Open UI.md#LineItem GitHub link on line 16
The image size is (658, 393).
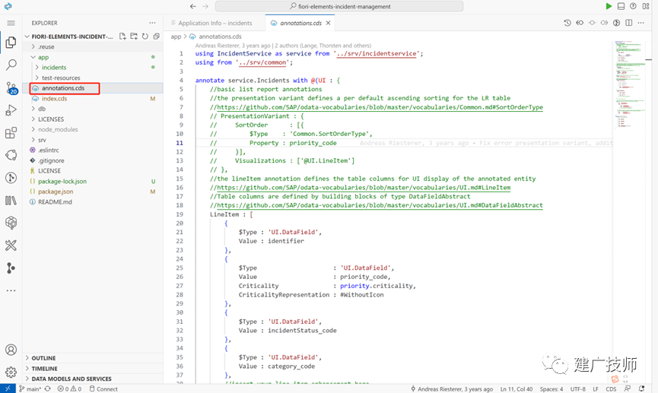(364, 188)
